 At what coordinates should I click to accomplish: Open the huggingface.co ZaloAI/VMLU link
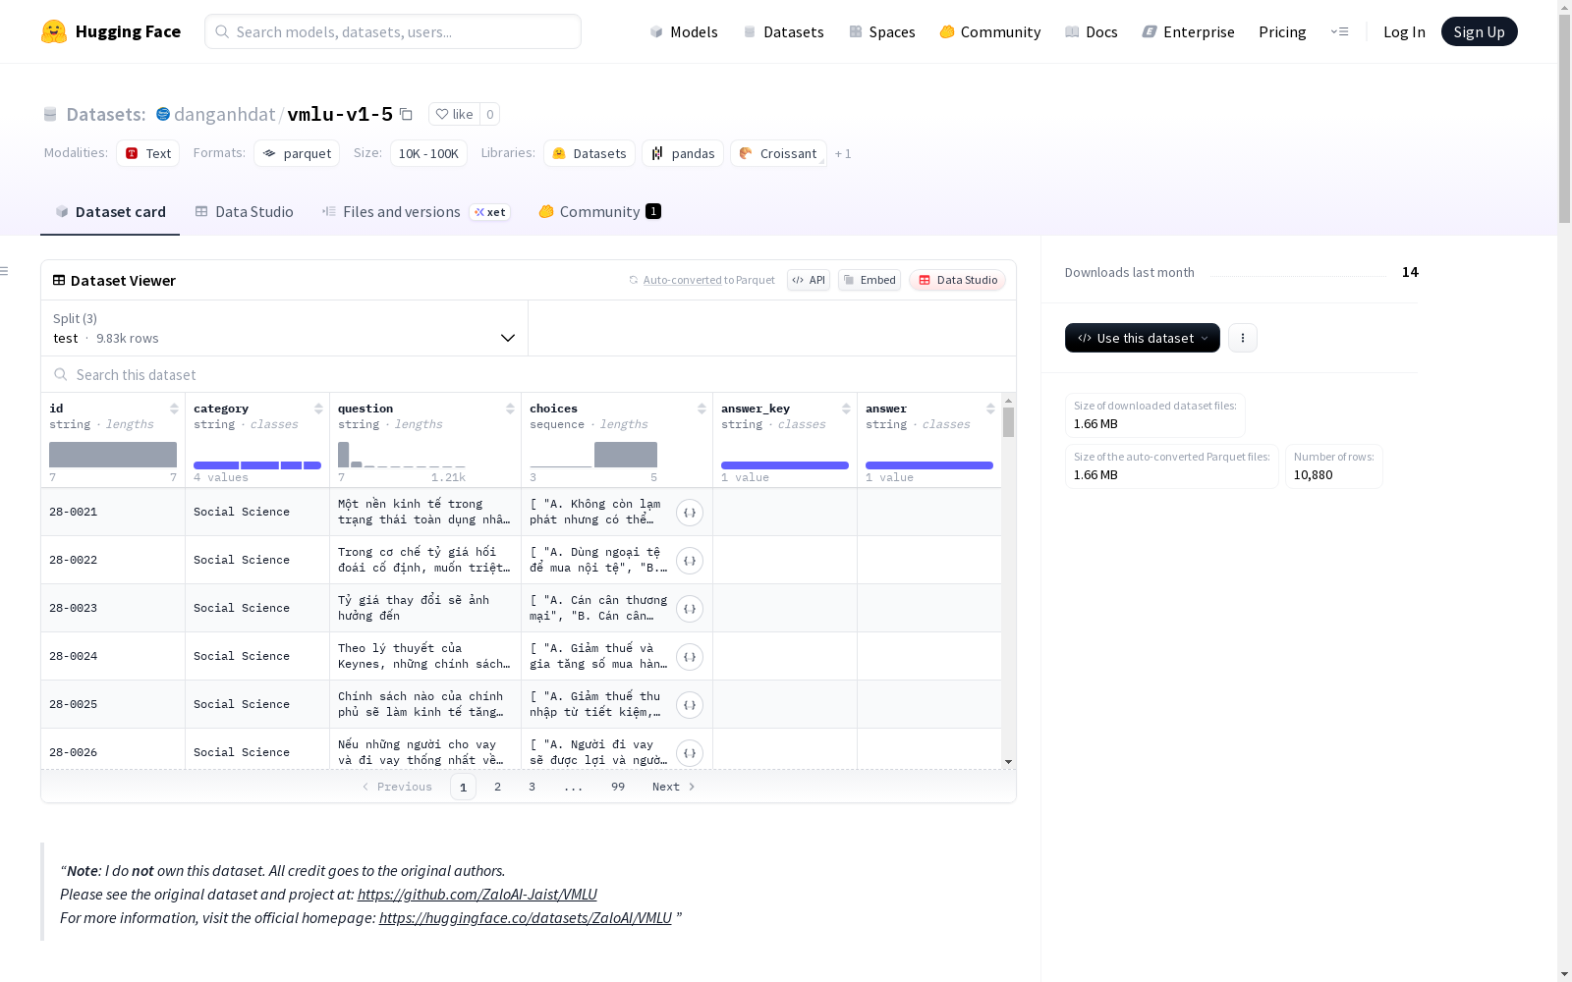point(526,918)
